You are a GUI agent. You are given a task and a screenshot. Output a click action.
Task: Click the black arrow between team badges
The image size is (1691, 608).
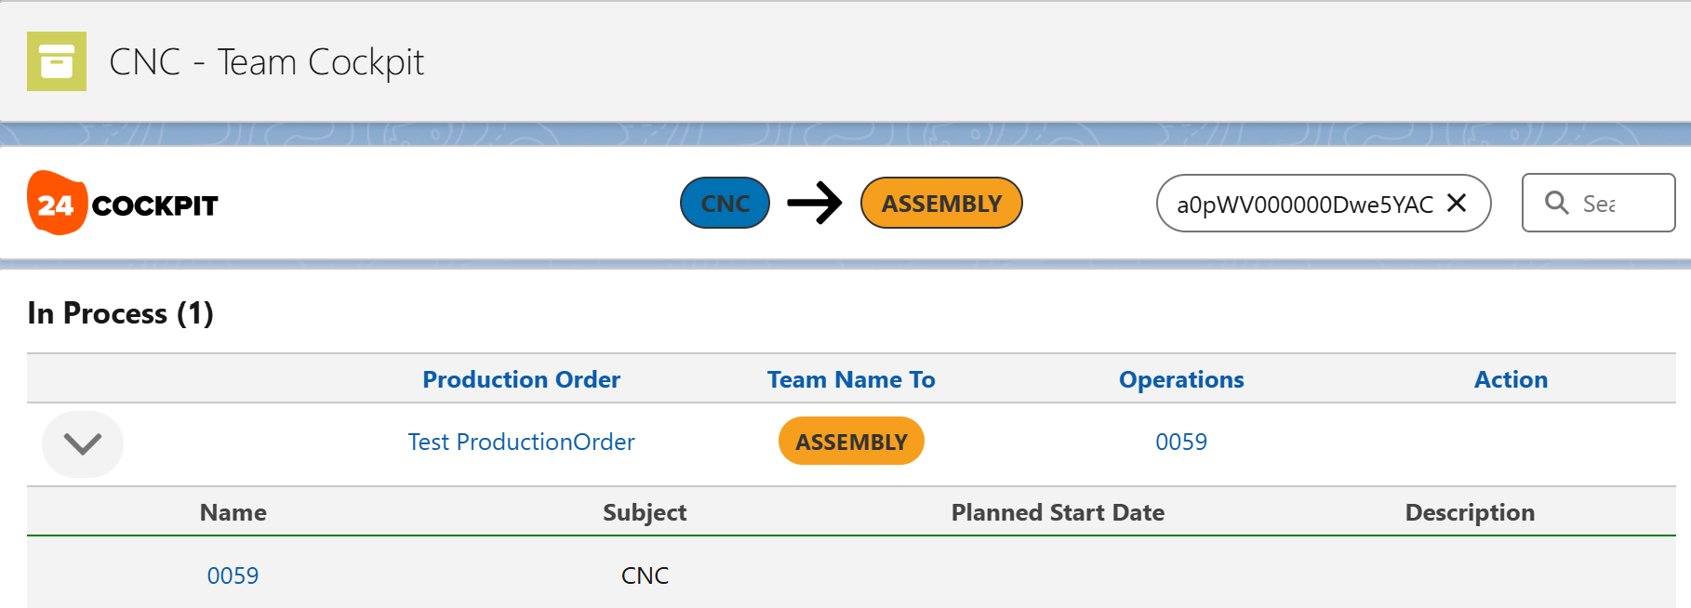pos(815,203)
